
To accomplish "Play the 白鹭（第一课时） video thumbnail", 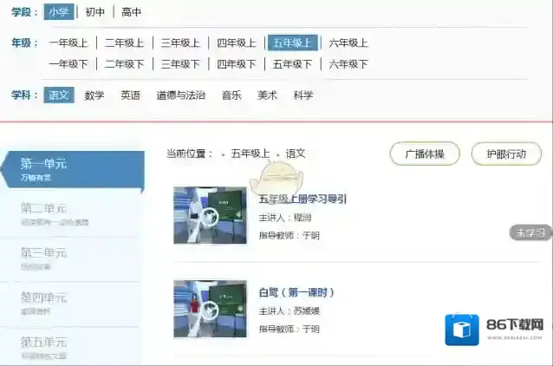I will pos(211,309).
